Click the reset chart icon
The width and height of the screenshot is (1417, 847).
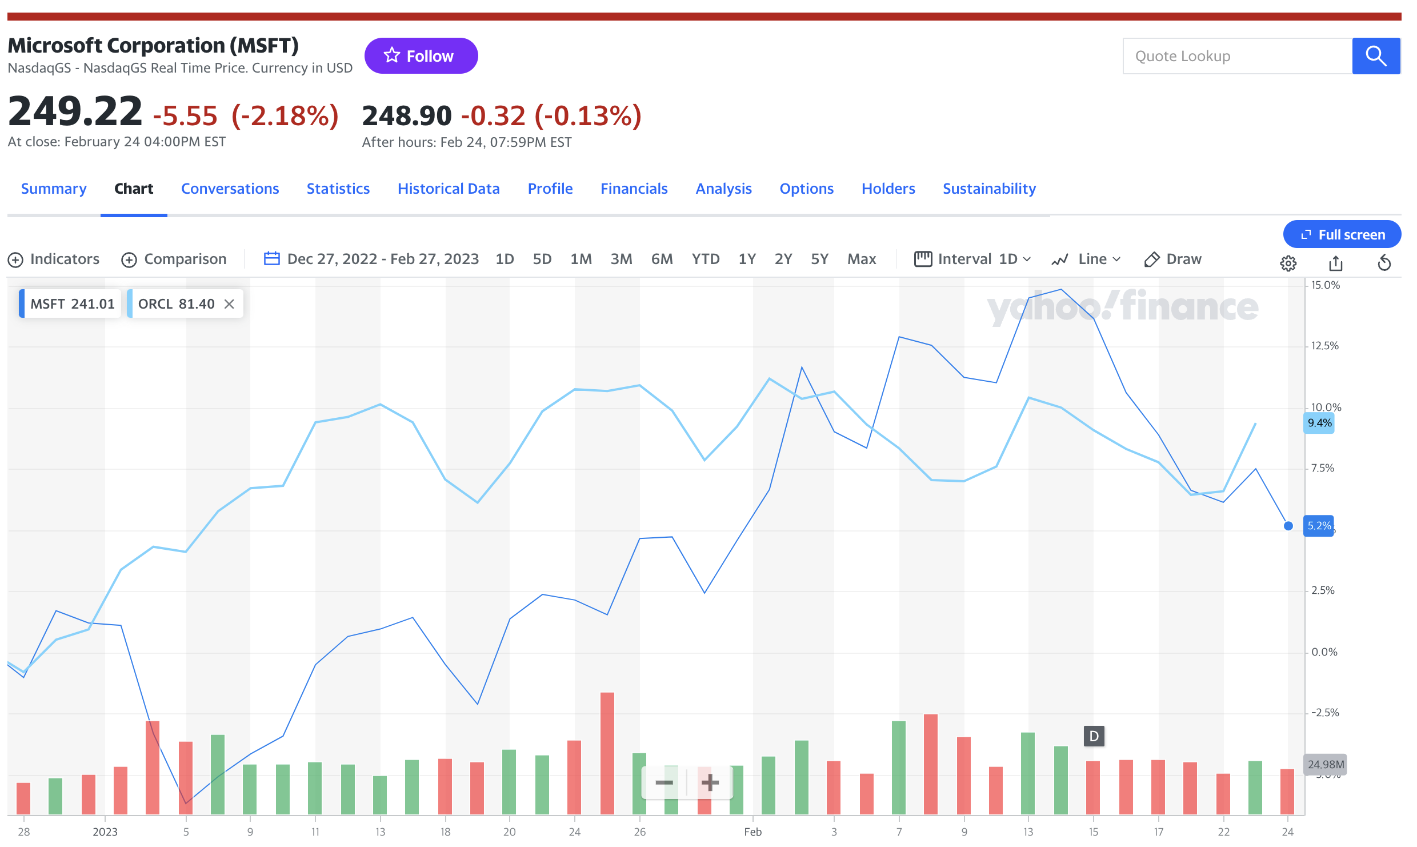[1384, 263]
